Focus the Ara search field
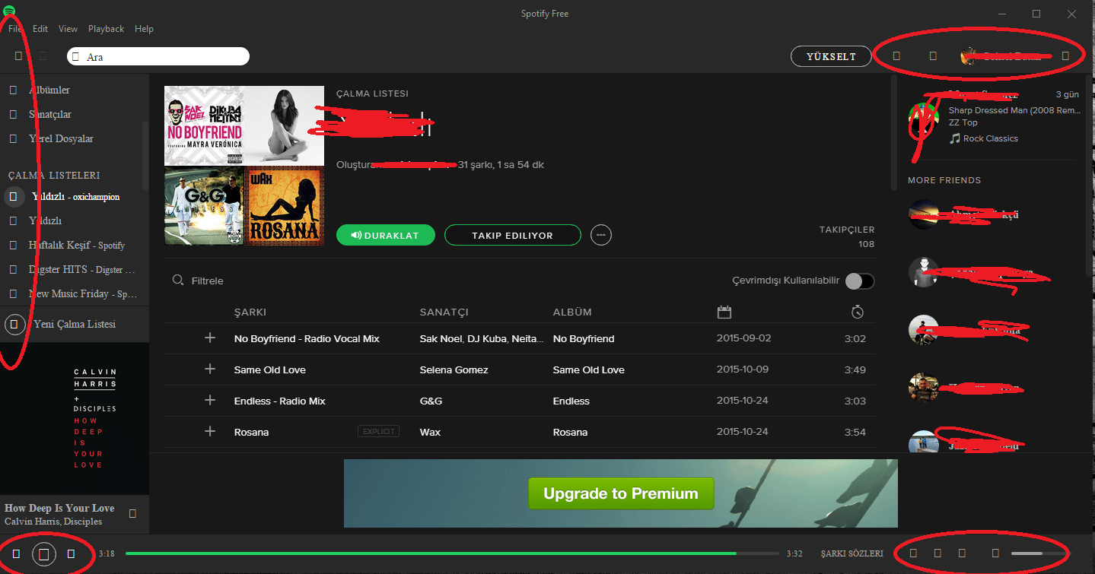Screen dimensions: 1095x574 point(158,56)
